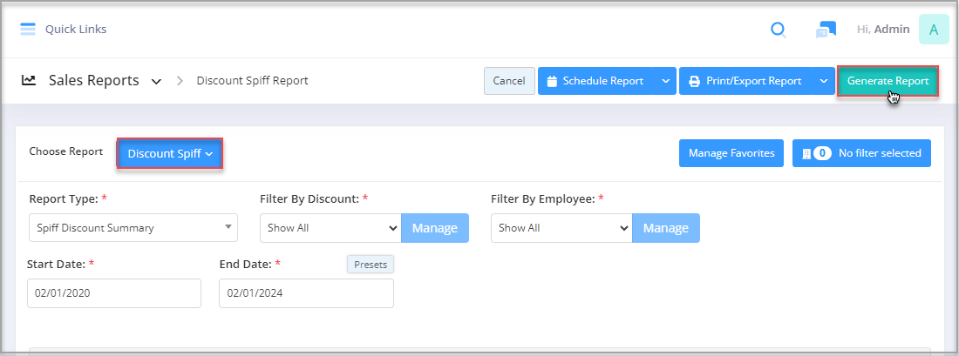
Task: Click the search magnifier icon
Action: point(778,30)
